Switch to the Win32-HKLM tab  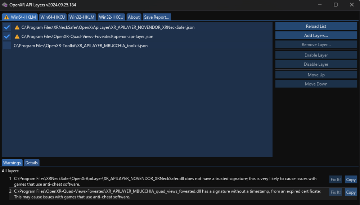click(82, 17)
